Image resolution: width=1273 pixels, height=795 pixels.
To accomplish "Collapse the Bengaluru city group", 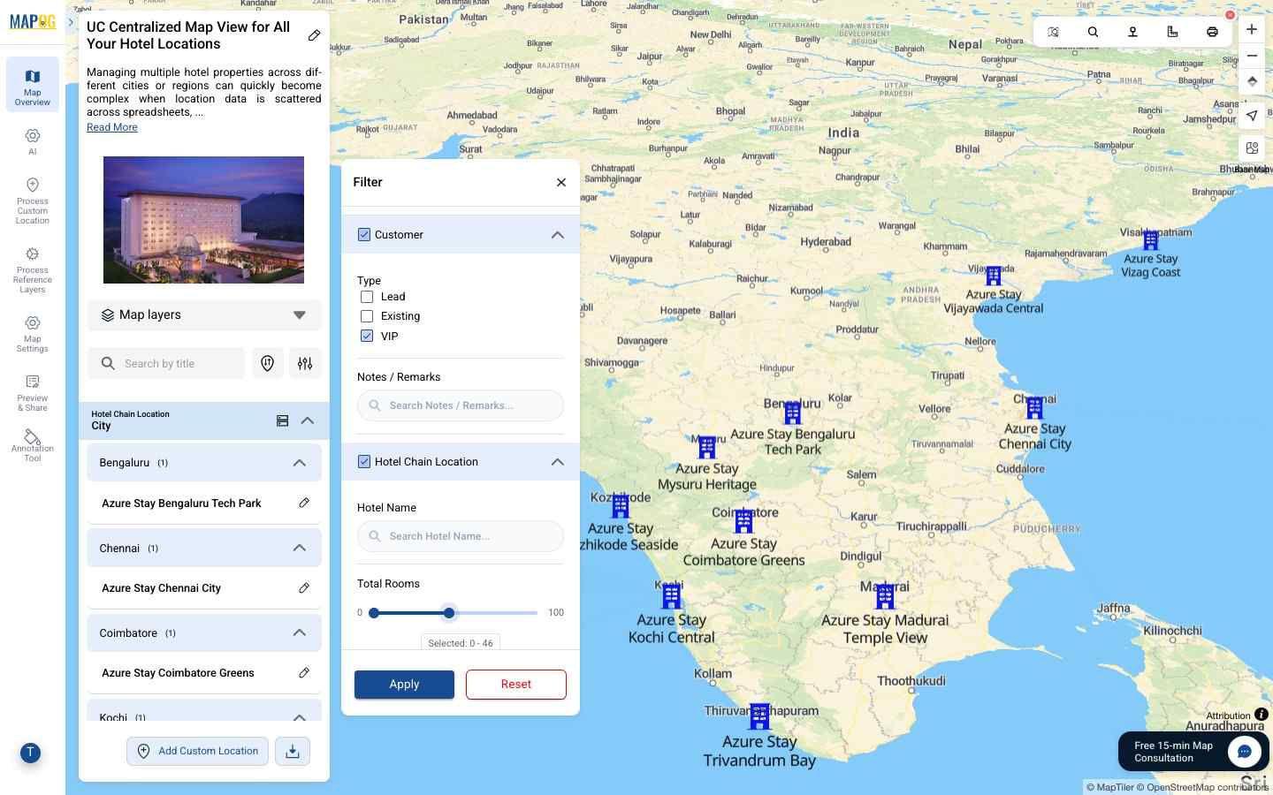I will pos(300,462).
